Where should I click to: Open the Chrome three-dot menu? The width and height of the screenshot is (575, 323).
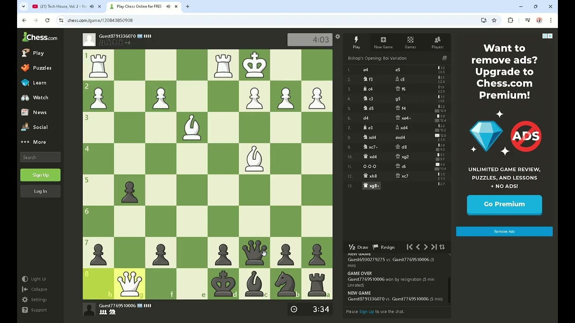[x=551, y=20]
